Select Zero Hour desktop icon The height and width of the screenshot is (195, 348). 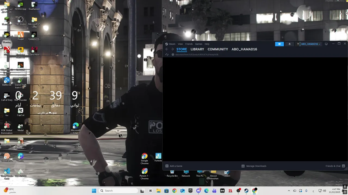click(x=34, y=51)
